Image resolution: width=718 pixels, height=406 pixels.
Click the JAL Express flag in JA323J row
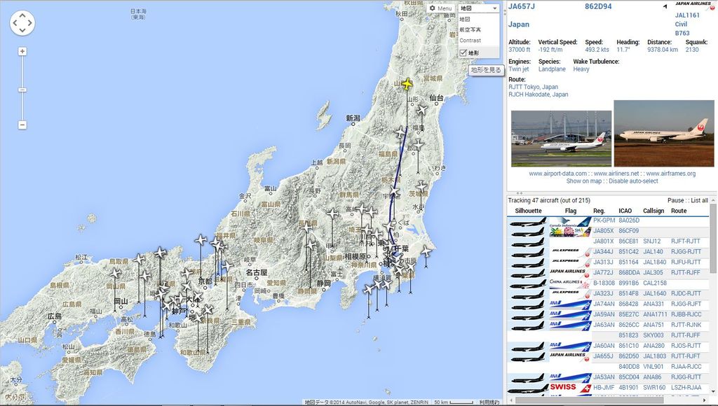tap(570, 293)
